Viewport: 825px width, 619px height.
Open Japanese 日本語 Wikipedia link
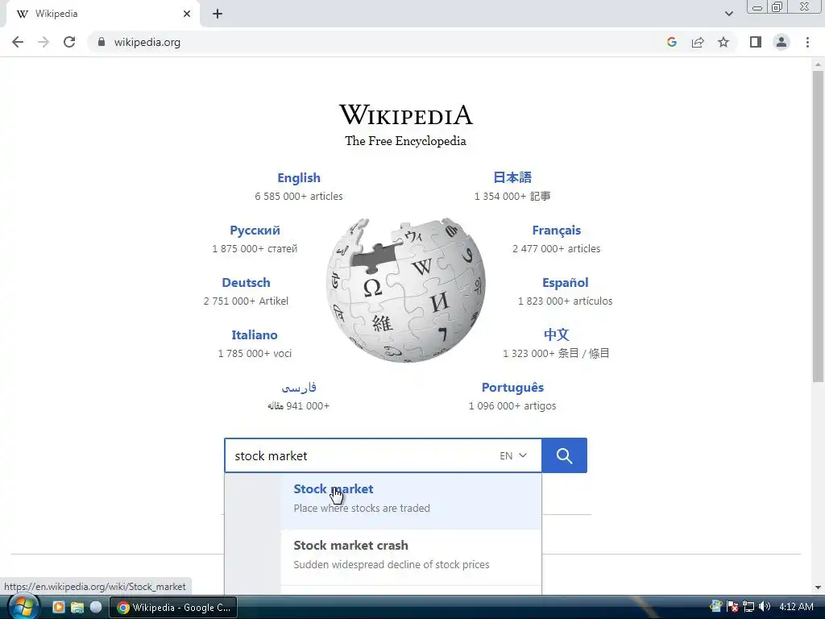click(x=512, y=177)
